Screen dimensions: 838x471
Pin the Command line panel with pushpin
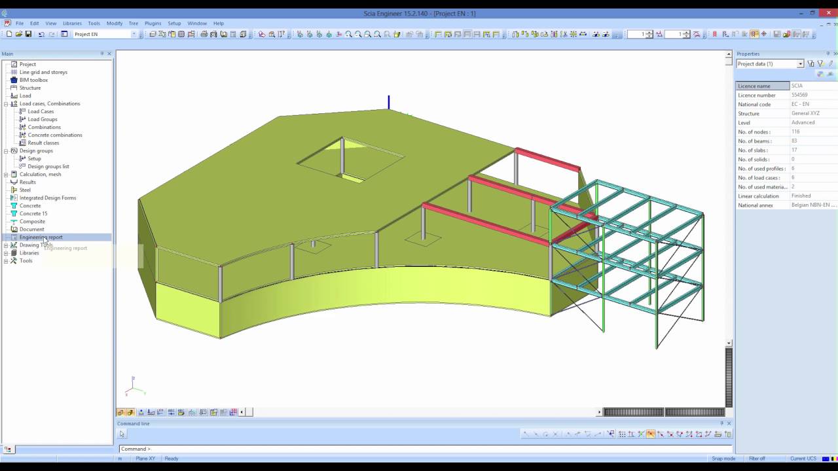pyautogui.click(x=722, y=423)
